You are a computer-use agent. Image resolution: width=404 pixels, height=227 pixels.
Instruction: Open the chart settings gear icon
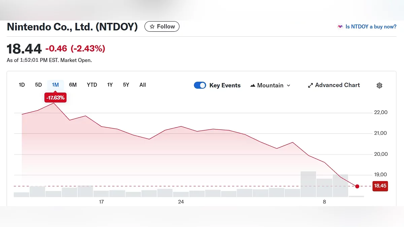click(x=379, y=85)
